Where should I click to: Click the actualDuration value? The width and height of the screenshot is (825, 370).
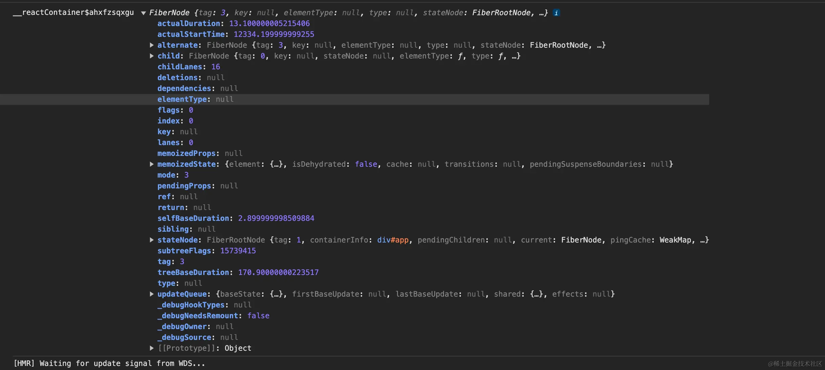[269, 23]
